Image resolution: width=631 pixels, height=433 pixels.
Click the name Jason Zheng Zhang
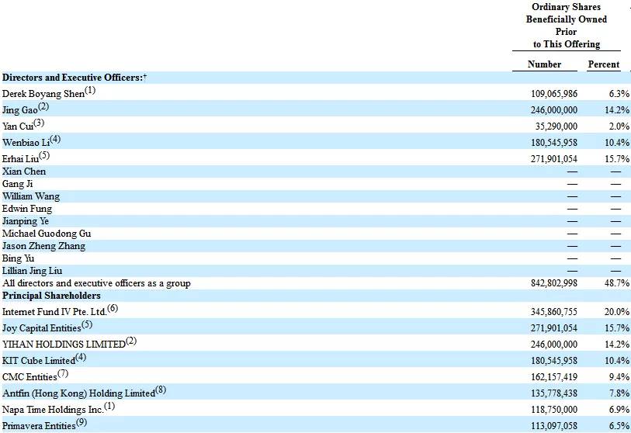(x=43, y=246)
